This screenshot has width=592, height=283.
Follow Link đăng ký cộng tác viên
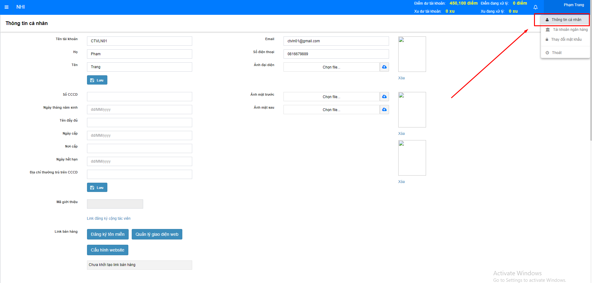click(x=109, y=218)
